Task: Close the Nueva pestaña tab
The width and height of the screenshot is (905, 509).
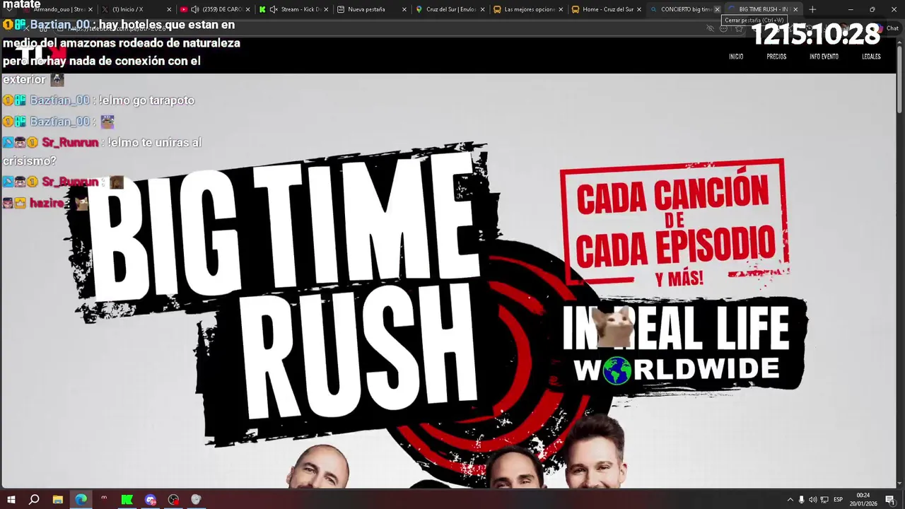Action: coord(404,9)
